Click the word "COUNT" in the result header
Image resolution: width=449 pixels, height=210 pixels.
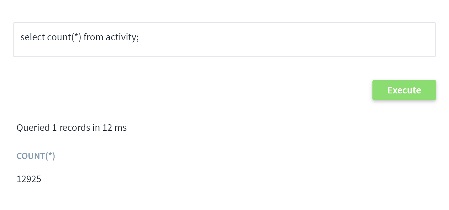31,156
